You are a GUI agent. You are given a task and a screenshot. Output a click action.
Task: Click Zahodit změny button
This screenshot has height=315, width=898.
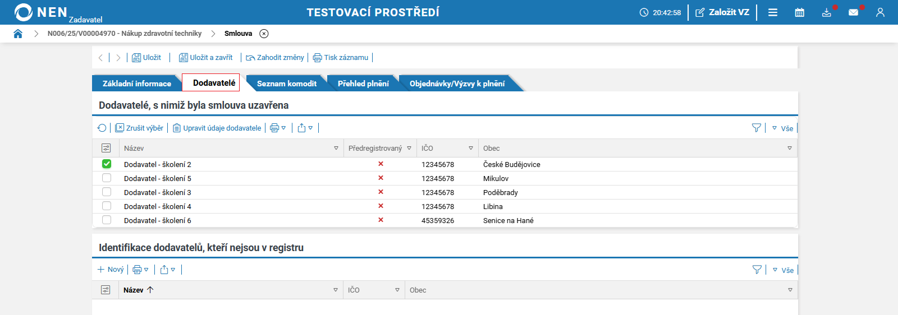tap(275, 58)
